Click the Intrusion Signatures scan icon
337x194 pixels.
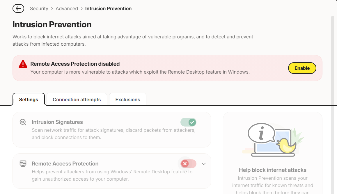tap(23, 122)
